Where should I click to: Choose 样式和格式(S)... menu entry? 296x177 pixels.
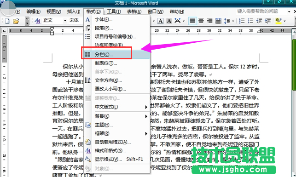[116, 151]
